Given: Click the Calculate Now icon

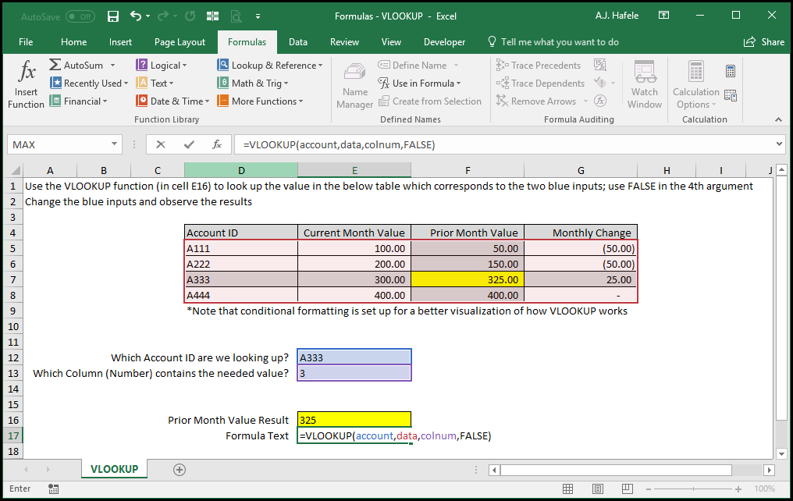Looking at the screenshot, I should [731, 71].
